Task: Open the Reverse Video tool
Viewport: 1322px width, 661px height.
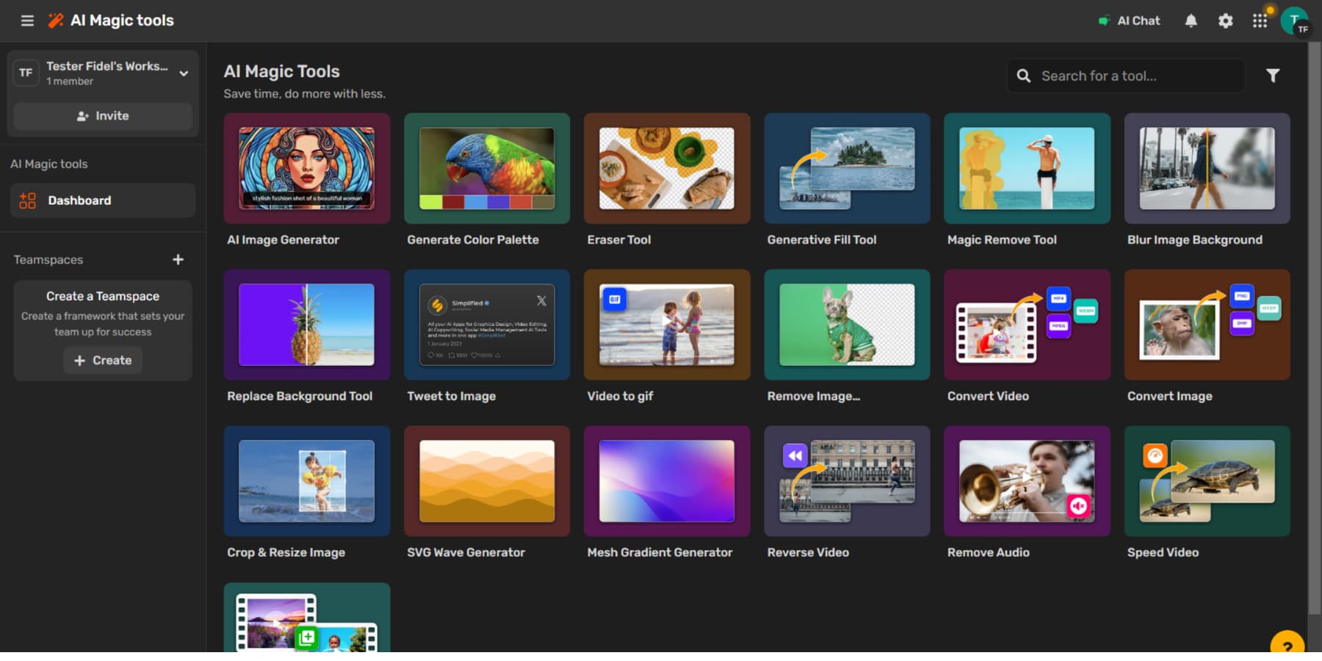Action: point(846,481)
